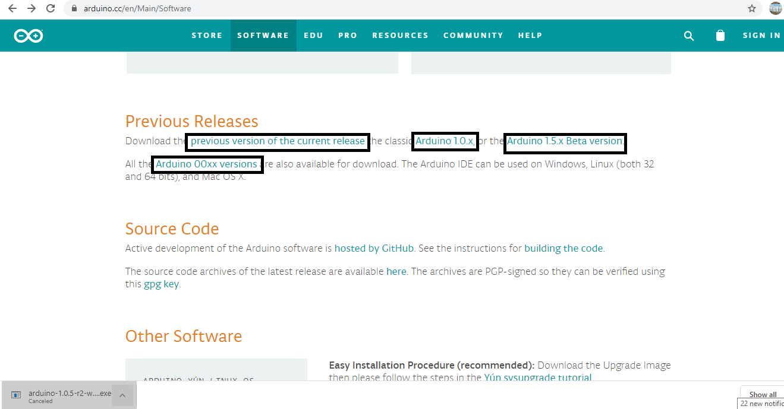Click the Arduino infinity logo
This screenshot has width=784, height=409.
pos(28,36)
